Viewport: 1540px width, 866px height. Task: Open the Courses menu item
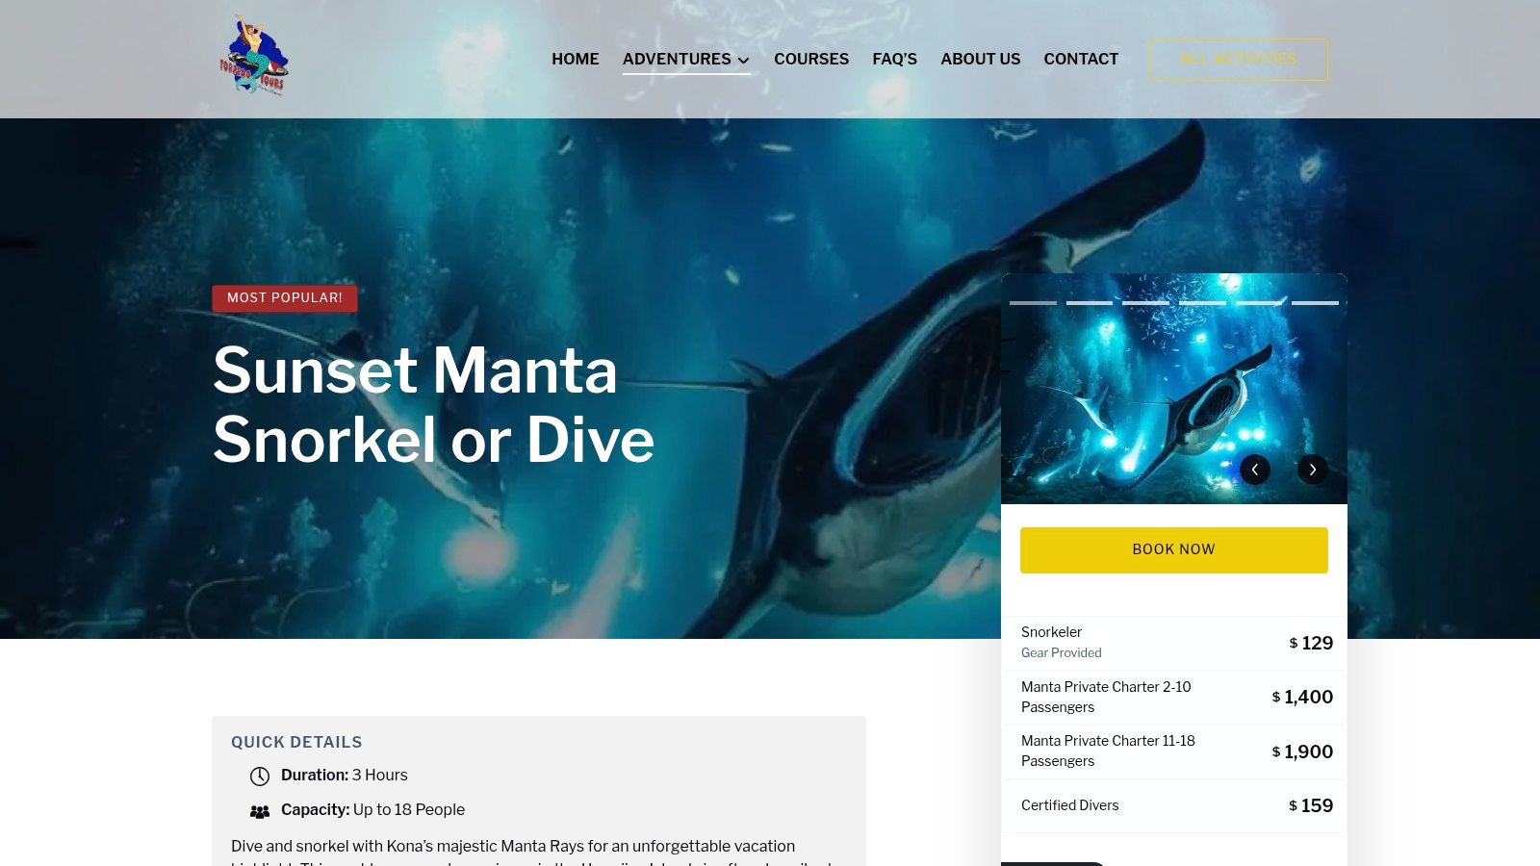tap(811, 59)
